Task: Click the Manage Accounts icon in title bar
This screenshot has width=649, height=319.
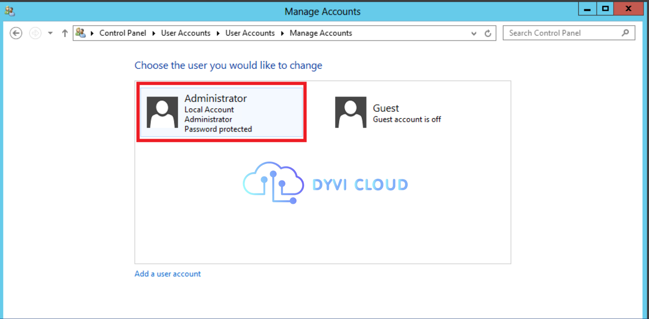Action: [x=9, y=11]
